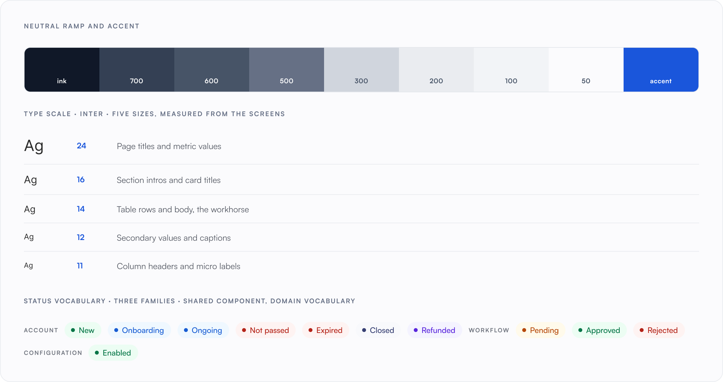Image resolution: width=723 pixels, height=382 pixels.
Task: Select the Not passed badge
Action: point(266,330)
